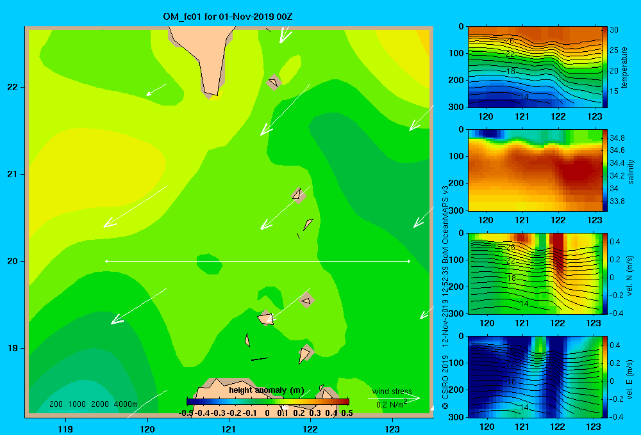The width and height of the screenshot is (641, 435).
Task: Open the eastward velocity section panel
Action: [x=535, y=377]
